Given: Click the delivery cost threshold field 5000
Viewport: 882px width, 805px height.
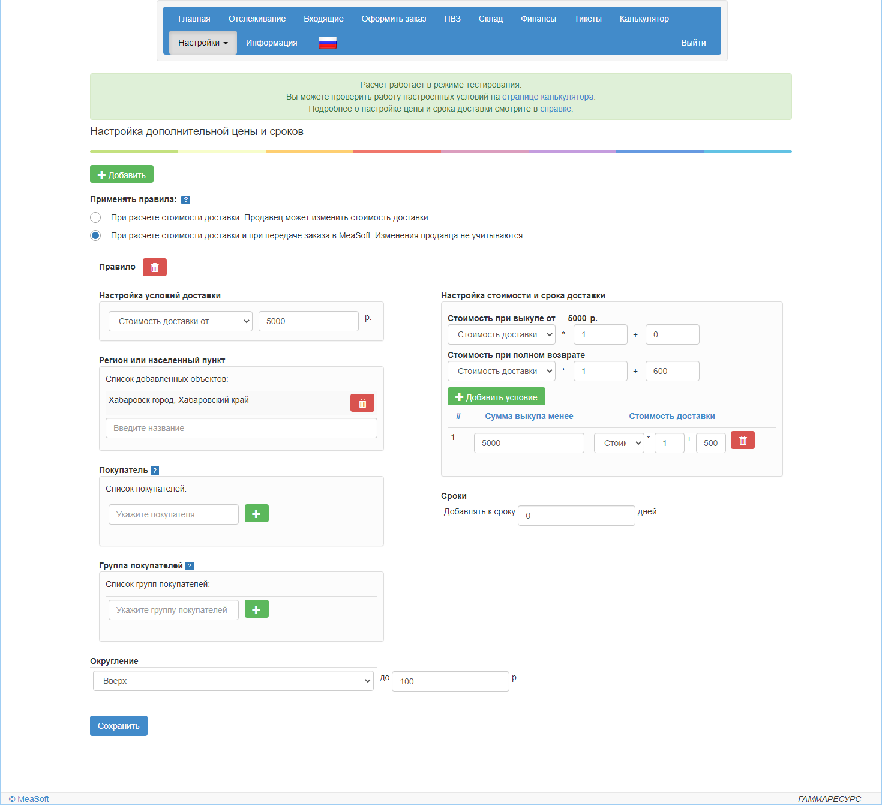Looking at the screenshot, I should pyautogui.click(x=308, y=321).
